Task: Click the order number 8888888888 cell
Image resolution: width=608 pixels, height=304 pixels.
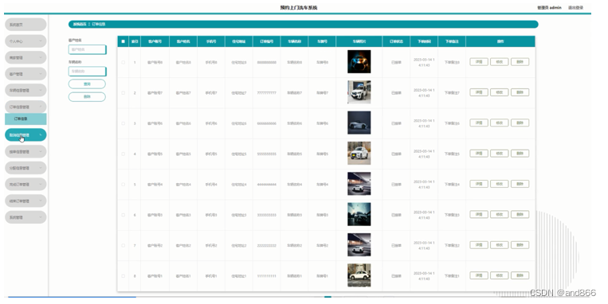Action: (267, 62)
